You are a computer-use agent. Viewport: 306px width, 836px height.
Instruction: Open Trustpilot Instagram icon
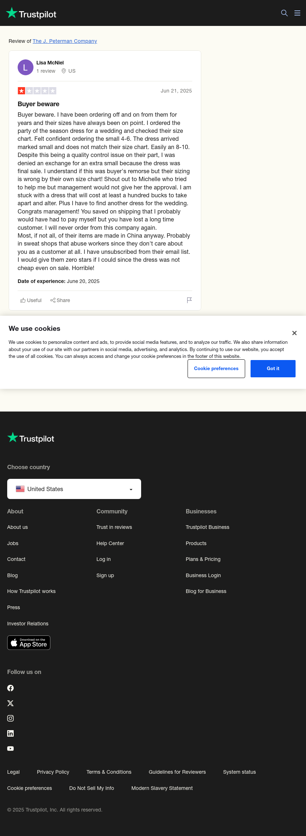click(10, 718)
